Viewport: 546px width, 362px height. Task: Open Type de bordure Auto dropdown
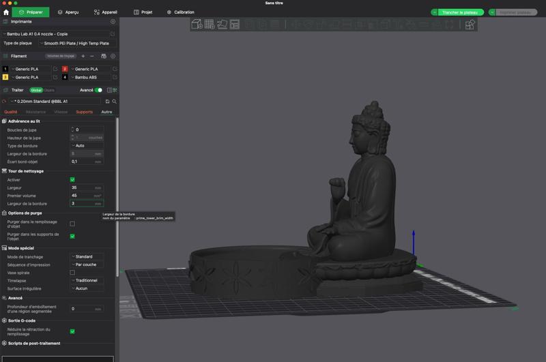click(x=87, y=146)
